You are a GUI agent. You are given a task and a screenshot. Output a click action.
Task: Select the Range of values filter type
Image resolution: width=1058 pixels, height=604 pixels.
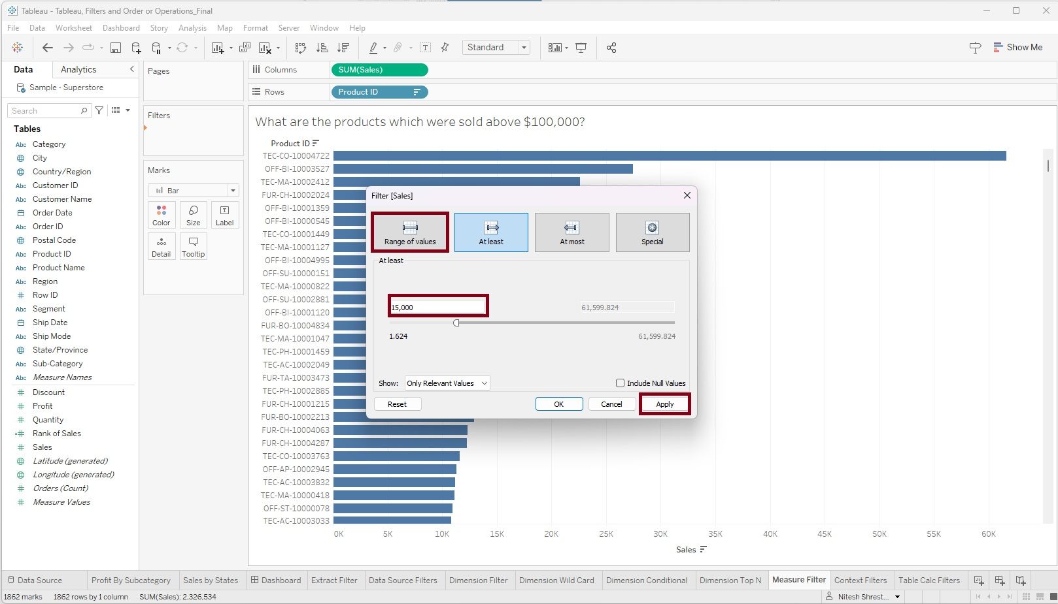(x=410, y=232)
